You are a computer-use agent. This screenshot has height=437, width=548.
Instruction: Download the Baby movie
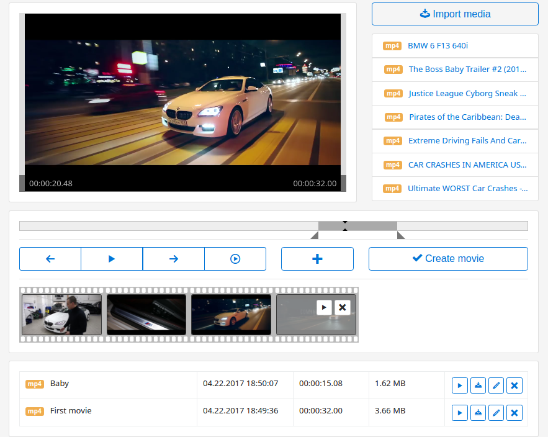478,385
